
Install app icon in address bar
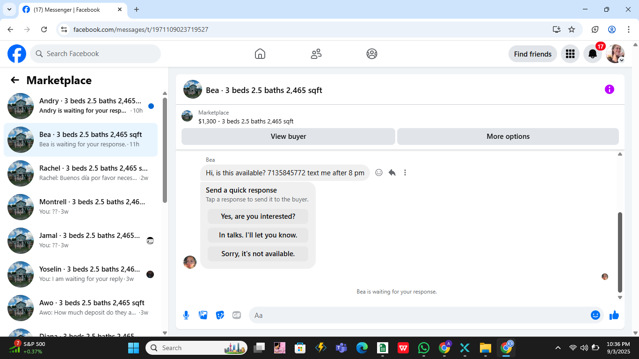click(556, 29)
